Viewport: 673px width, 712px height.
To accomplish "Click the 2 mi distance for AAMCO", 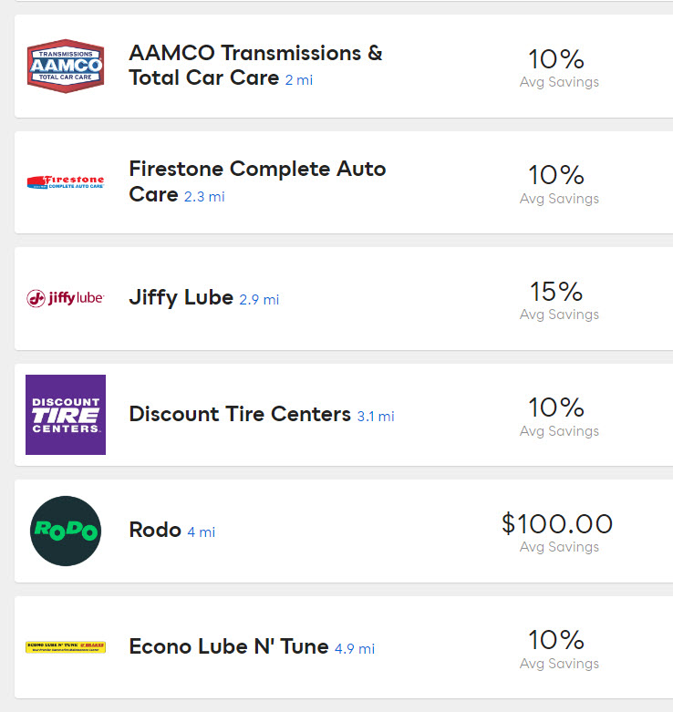I will pos(298,80).
